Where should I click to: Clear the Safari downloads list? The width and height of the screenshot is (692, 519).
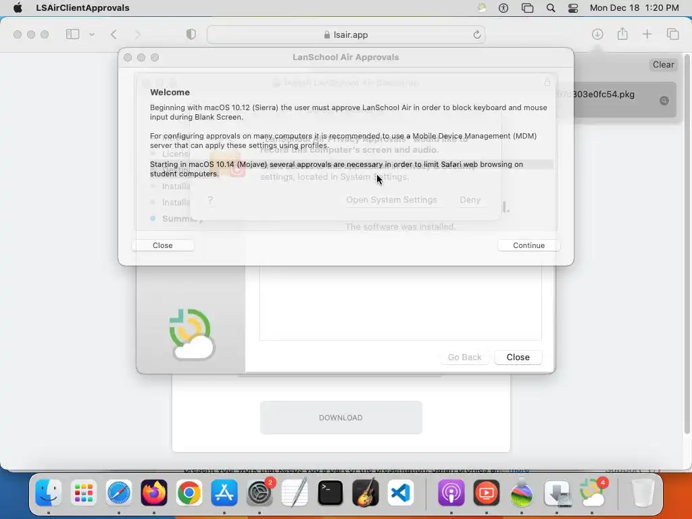[x=663, y=64]
